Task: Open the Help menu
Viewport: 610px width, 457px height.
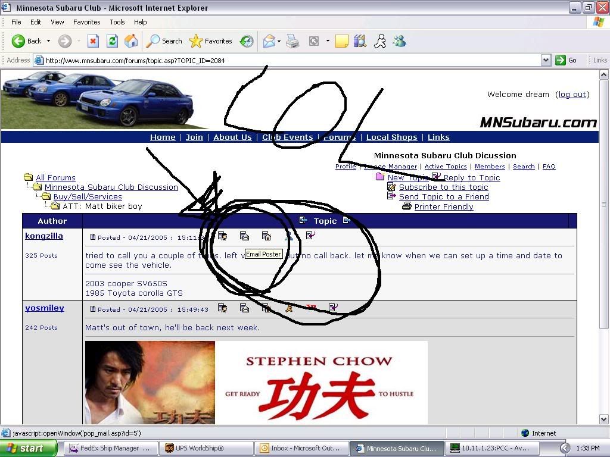Action: click(141, 22)
